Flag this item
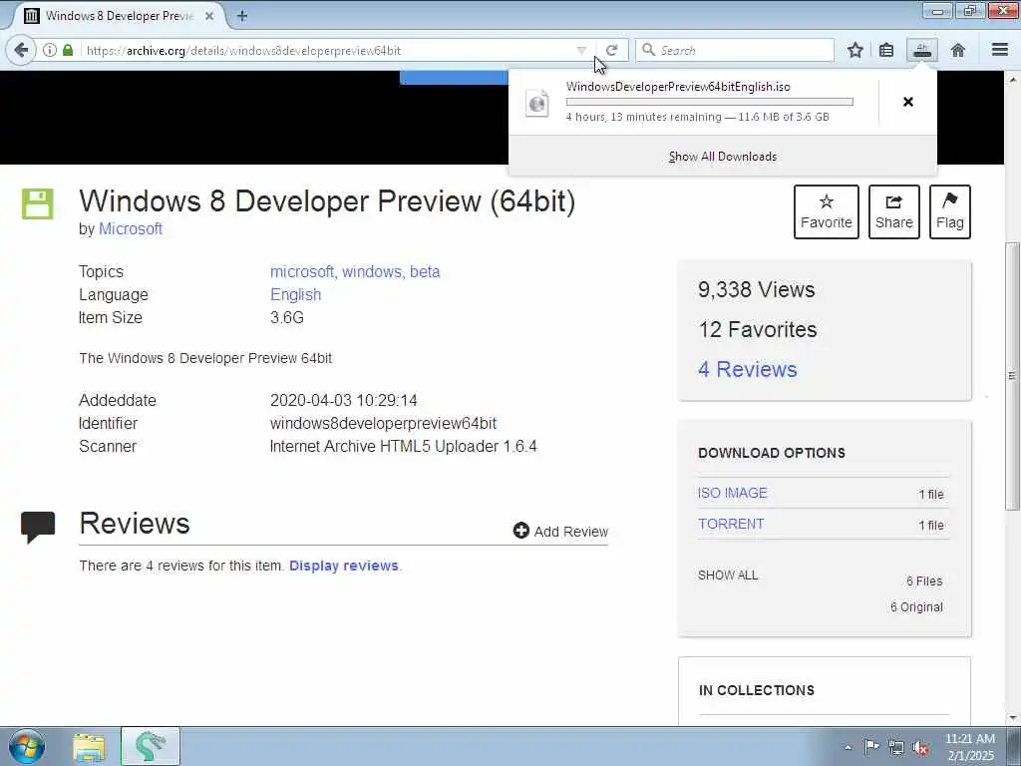The image size is (1021, 766). point(950,211)
